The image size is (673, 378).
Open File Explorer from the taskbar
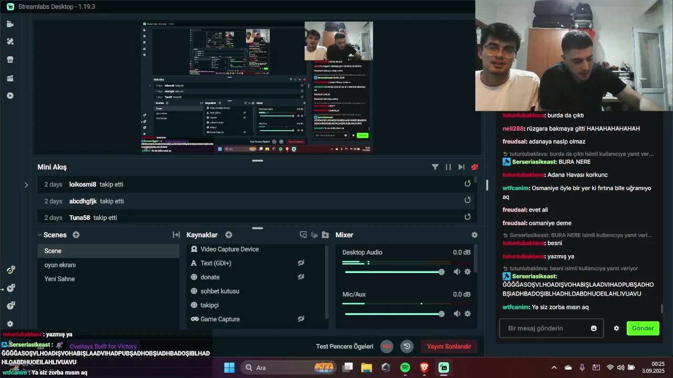366,367
